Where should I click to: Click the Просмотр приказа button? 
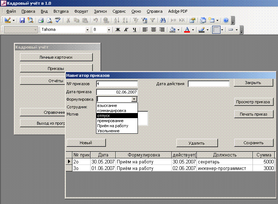pyautogui.click(x=254, y=102)
